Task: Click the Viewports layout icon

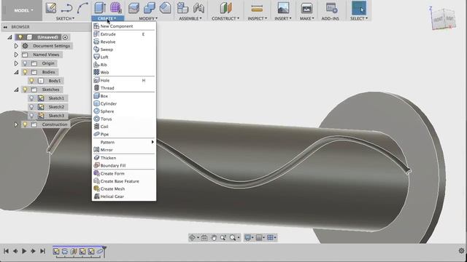Action: click(x=270, y=237)
